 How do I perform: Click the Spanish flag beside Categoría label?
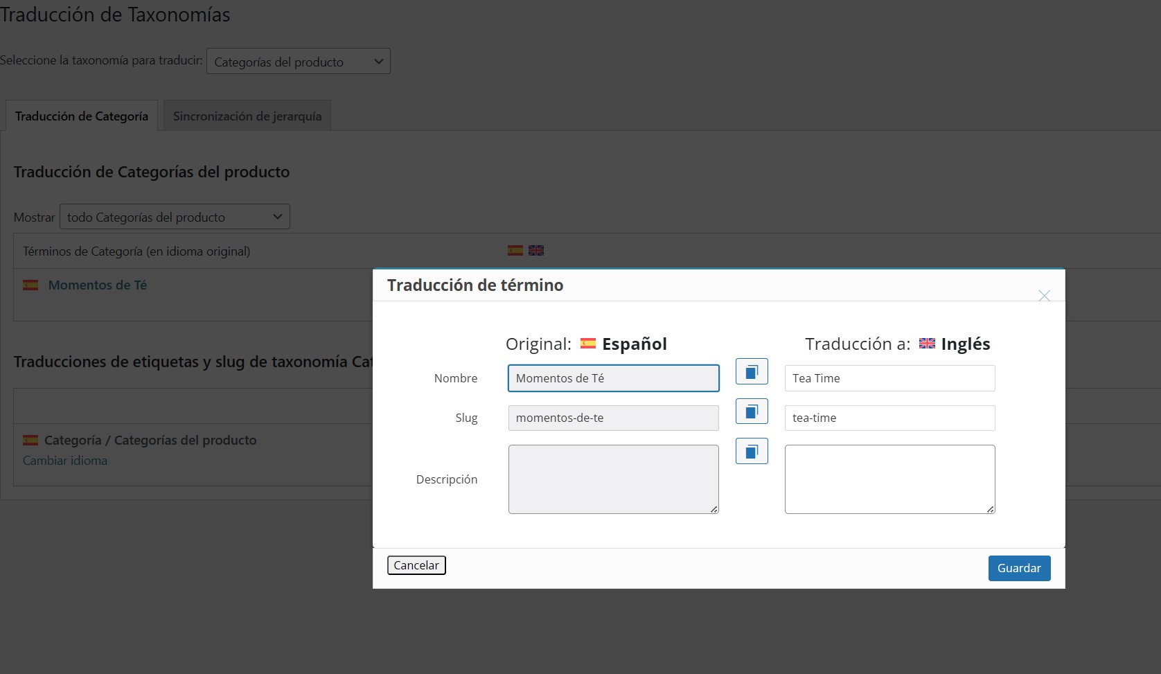30,441
